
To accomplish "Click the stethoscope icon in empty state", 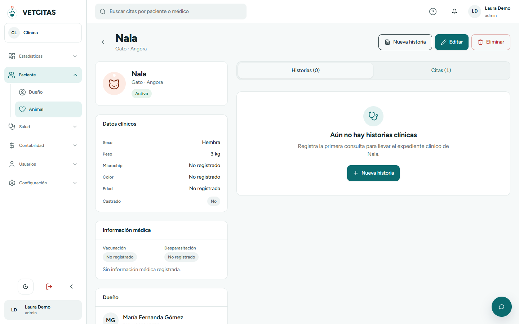I will 373,116.
